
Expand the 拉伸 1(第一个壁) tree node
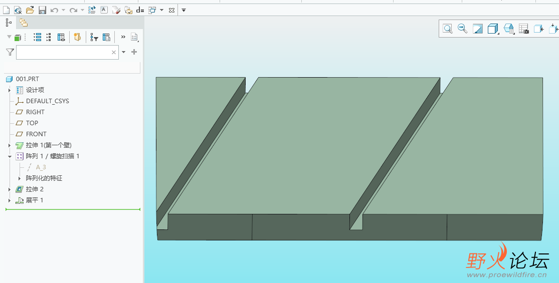coord(10,145)
